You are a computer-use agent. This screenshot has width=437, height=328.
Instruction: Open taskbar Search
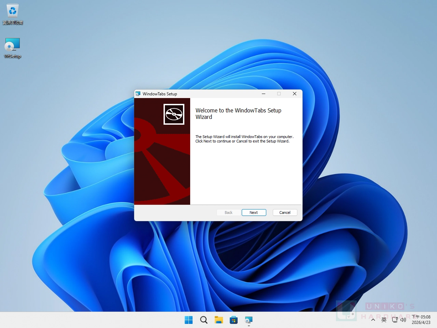click(x=204, y=320)
